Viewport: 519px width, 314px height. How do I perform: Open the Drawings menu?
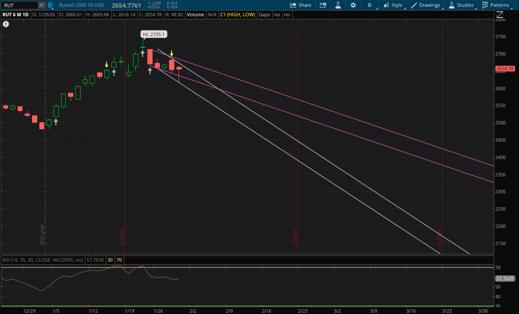tap(426, 5)
